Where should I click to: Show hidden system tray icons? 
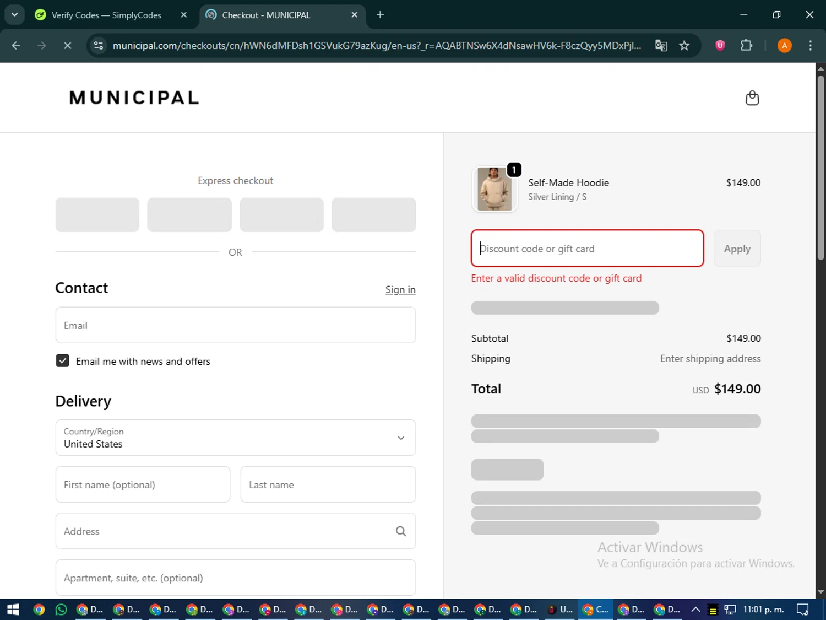pos(695,610)
